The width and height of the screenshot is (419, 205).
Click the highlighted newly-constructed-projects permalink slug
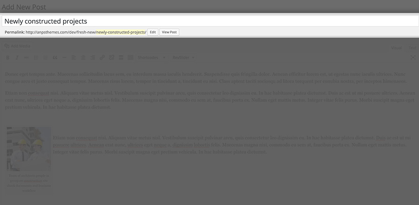(x=121, y=32)
